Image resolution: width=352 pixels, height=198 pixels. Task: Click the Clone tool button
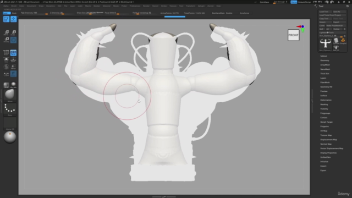322,26
